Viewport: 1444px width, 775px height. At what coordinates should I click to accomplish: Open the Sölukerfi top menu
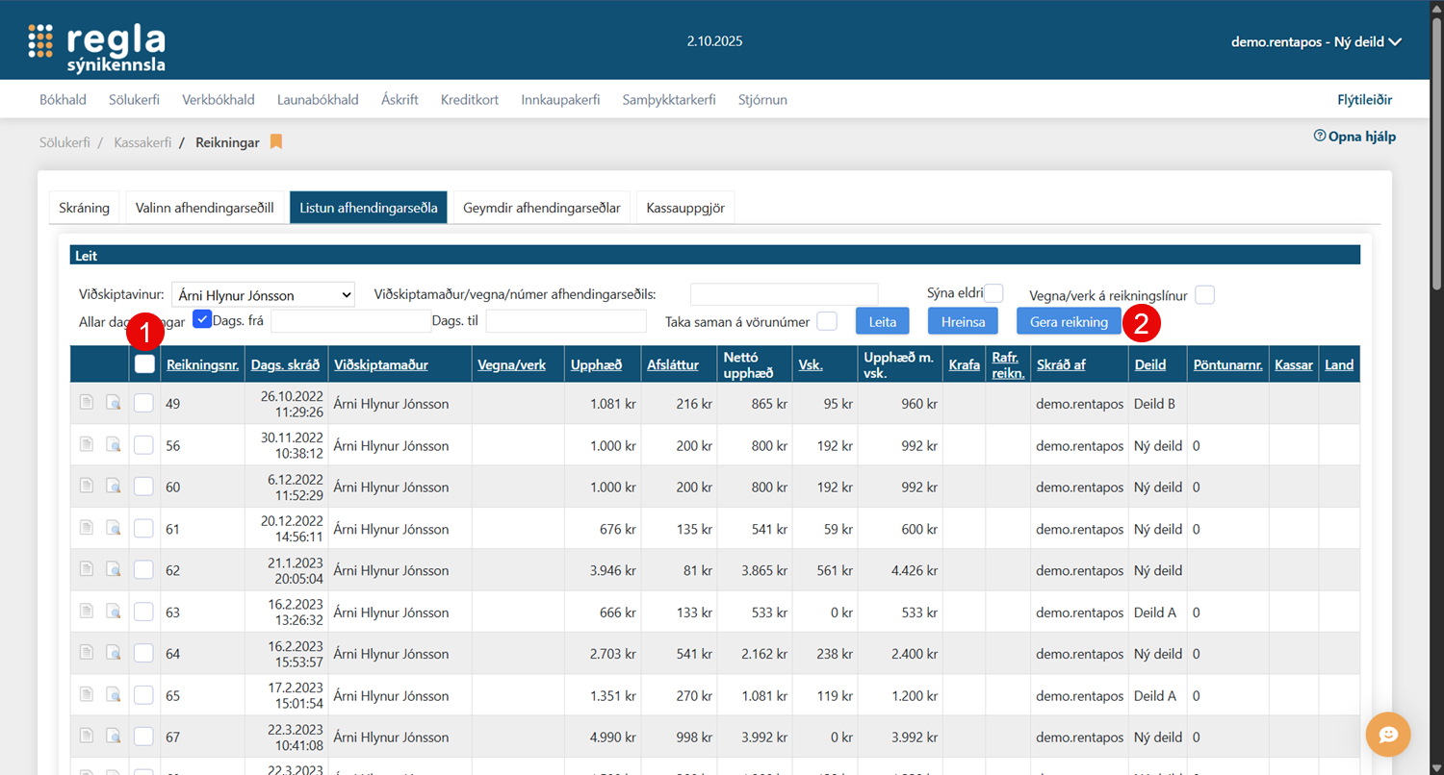[x=134, y=100]
